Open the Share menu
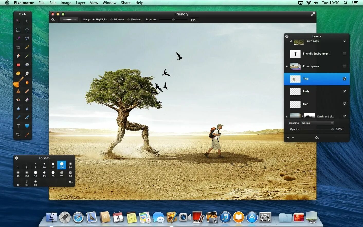Image resolution: width=363 pixels, height=227 pixels. point(126,3)
